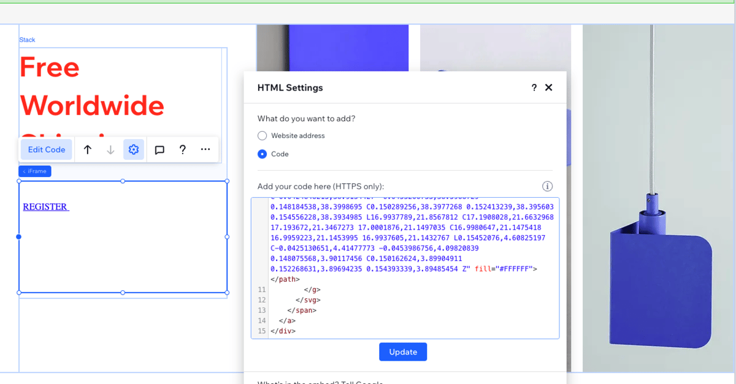
Task: Select the Website address radio option
Action: tap(263, 135)
